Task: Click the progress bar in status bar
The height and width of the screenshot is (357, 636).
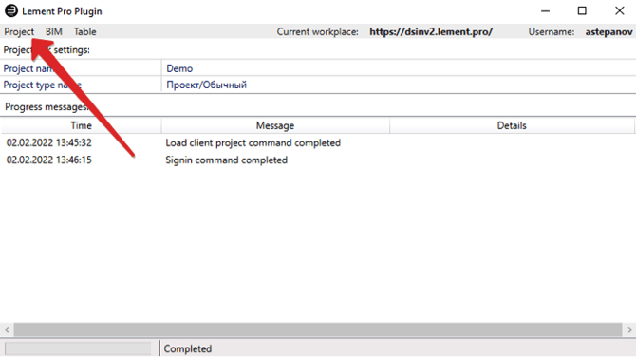Action: click(x=78, y=348)
